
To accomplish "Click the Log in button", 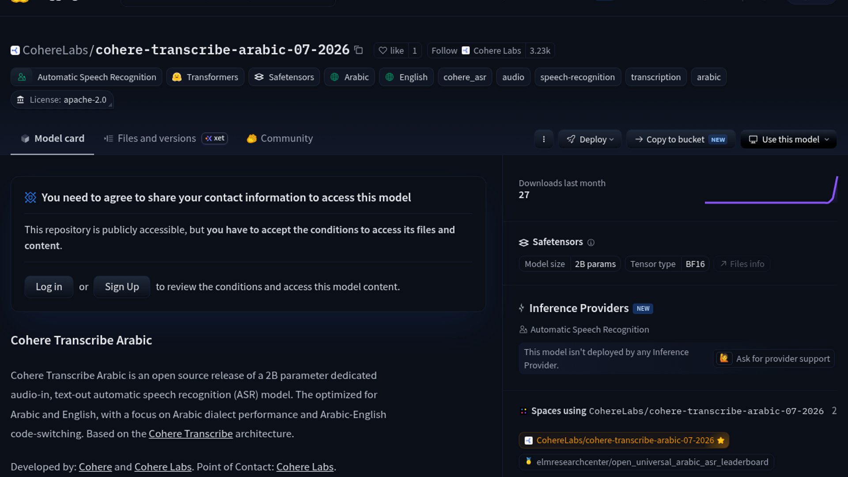I will point(49,287).
